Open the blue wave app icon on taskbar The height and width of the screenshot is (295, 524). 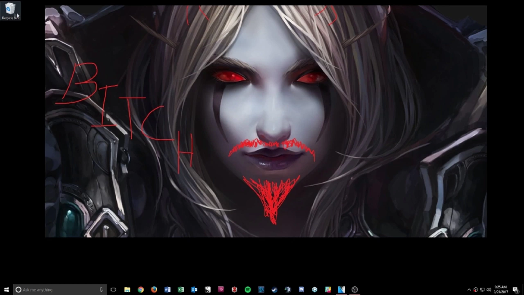pyautogui.click(x=261, y=290)
